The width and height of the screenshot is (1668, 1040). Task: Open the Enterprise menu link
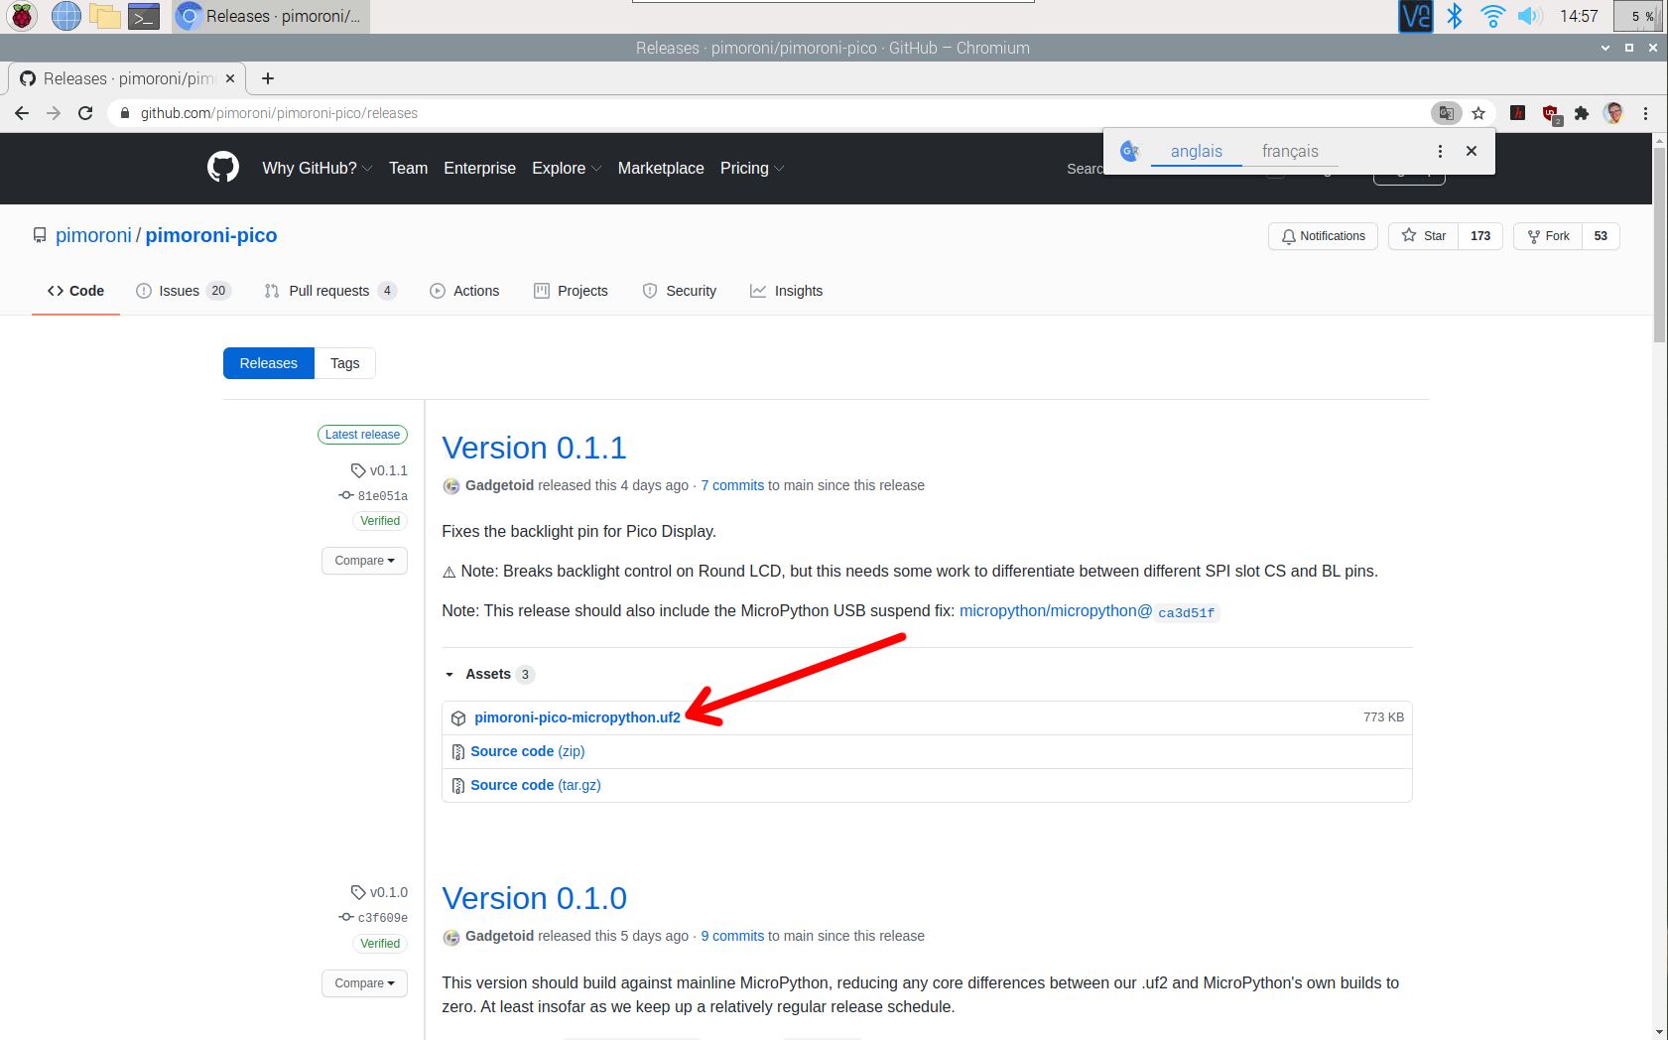click(479, 168)
